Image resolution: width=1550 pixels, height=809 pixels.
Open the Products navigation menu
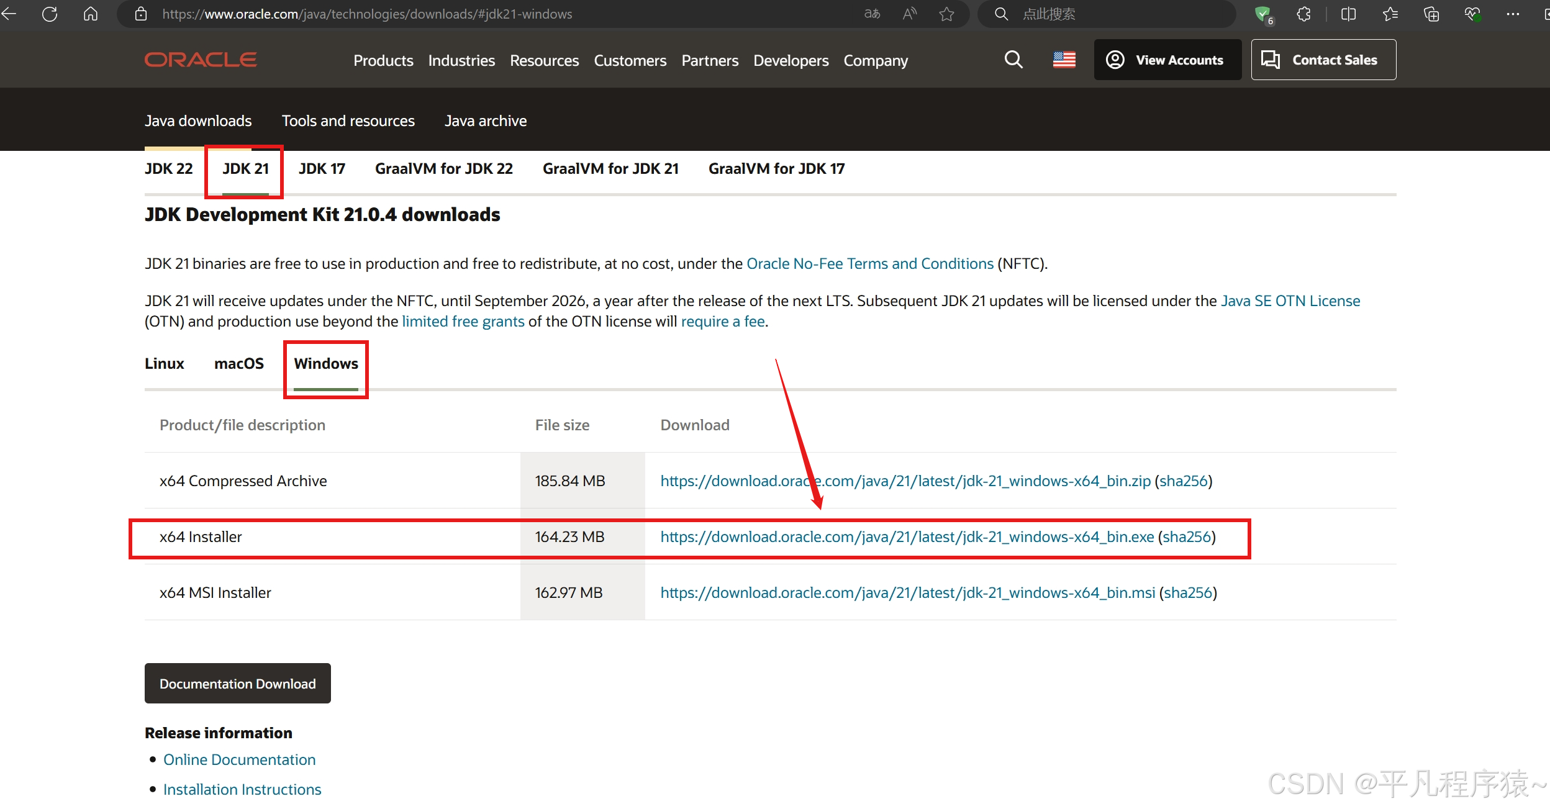(383, 60)
